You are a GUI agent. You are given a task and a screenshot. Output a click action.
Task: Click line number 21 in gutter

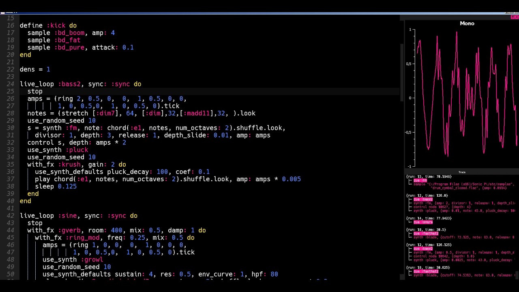point(11,62)
